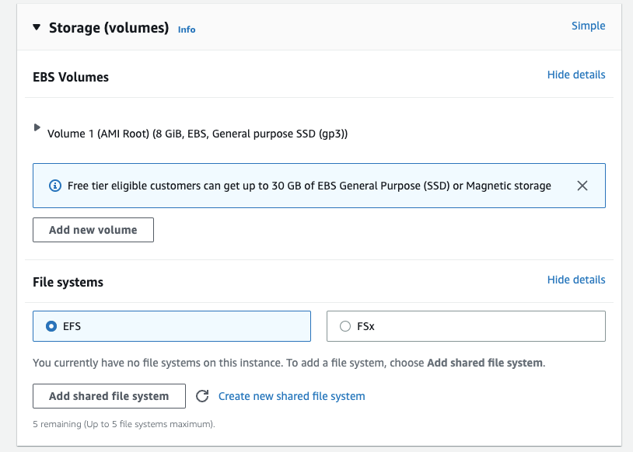
Task: Click the free tier eligible banner text
Action: 310,186
